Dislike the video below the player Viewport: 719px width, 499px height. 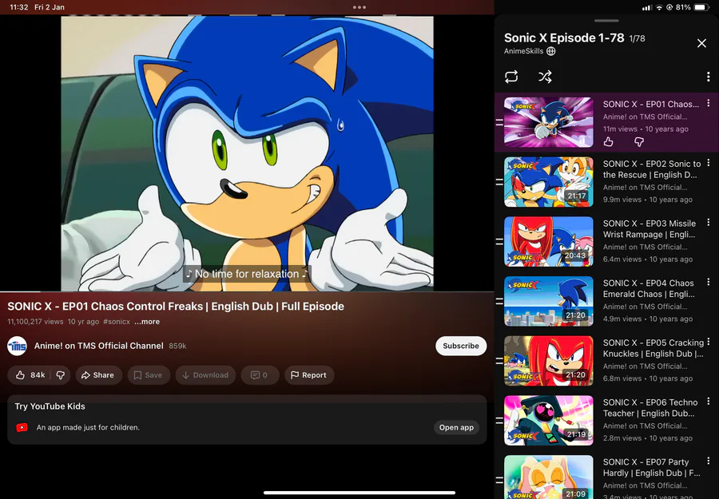tap(61, 374)
